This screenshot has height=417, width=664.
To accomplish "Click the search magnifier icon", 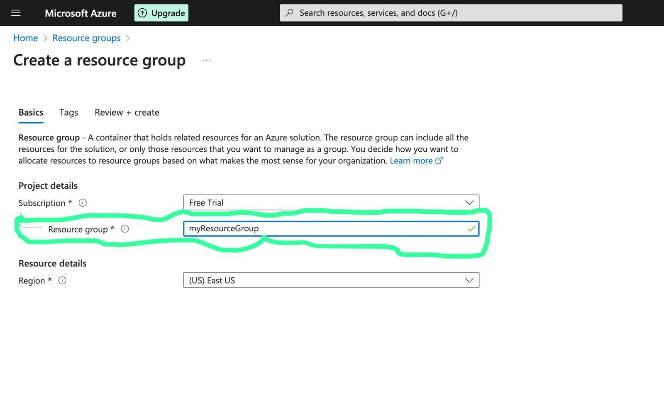I will (x=290, y=13).
